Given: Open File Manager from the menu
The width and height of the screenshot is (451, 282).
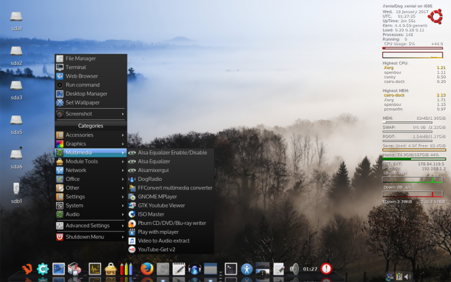Looking at the screenshot, I should 91,58.
